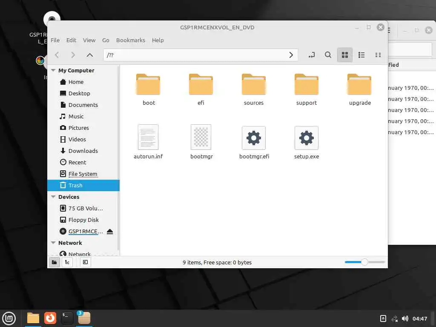Open the network tray icon
Image resolution: width=436 pixels, height=327 pixels.
(x=394, y=318)
